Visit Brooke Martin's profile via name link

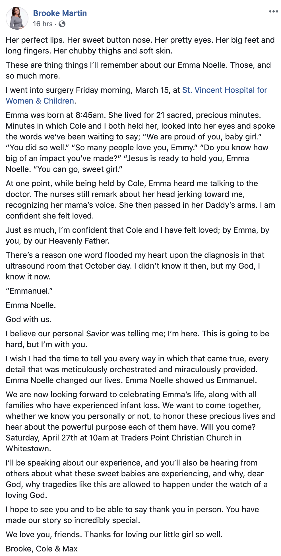click(x=60, y=13)
